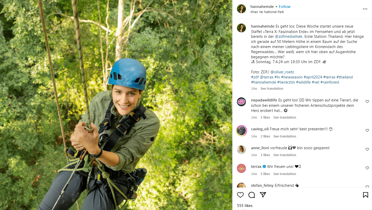Open the three-dot more options menu
Screen dimensions: 372x210
tap(365, 9)
